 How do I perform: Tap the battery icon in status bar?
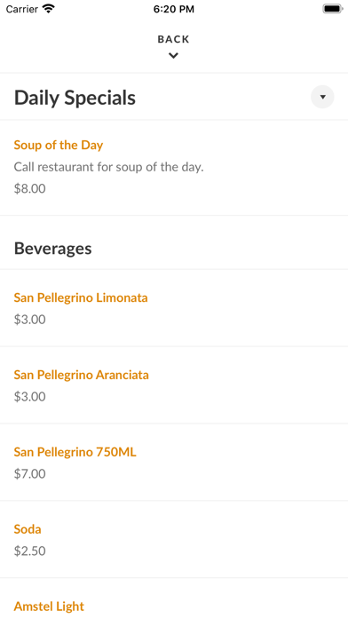pyautogui.click(x=333, y=9)
